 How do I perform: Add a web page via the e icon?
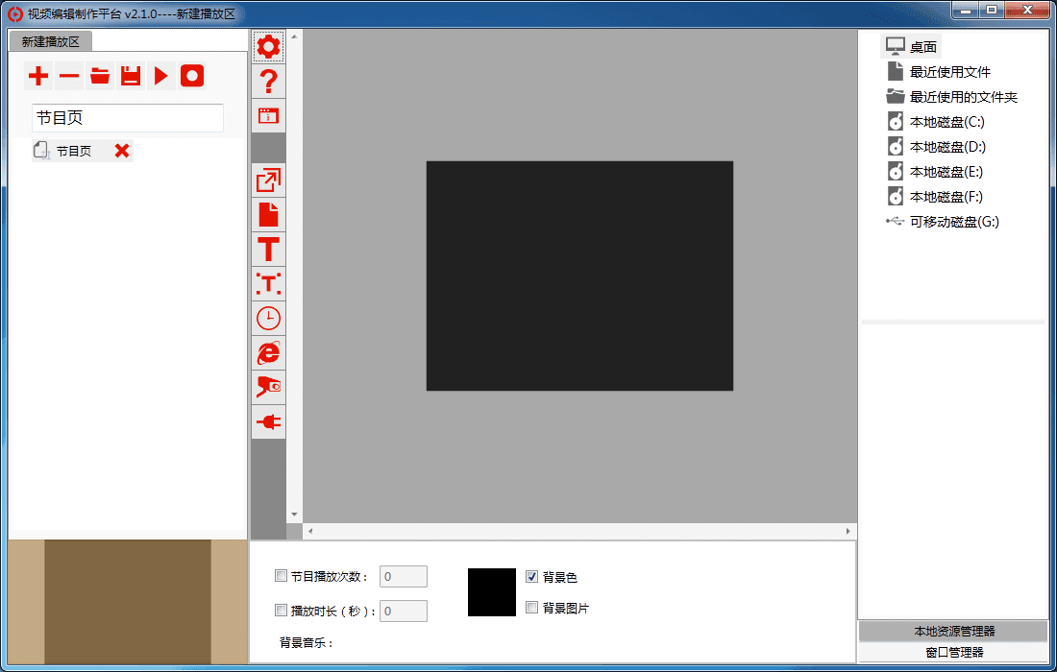click(x=268, y=353)
